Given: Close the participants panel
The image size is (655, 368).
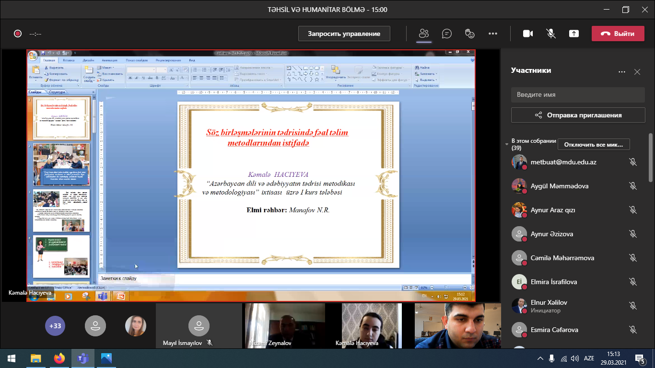Looking at the screenshot, I should pyautogui.click(x=637, y=72).
